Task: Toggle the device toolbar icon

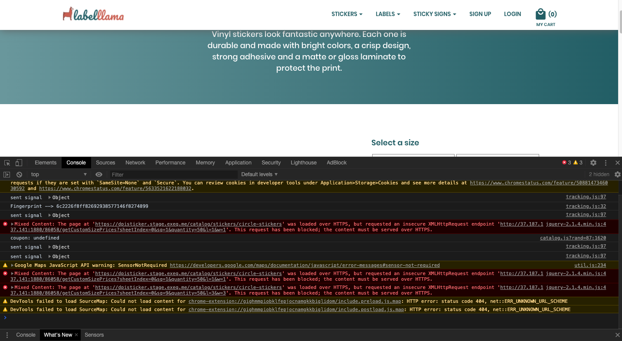Action: [19, 163]
